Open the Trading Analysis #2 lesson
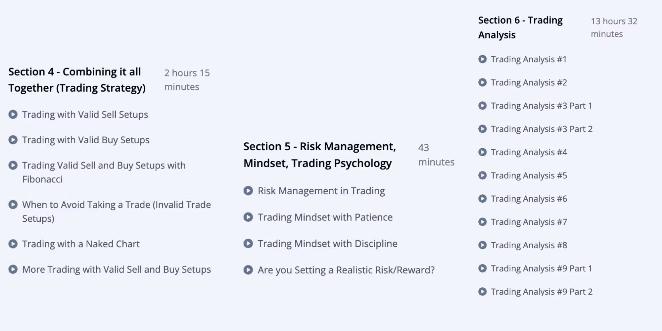Image resolution: width=662 pixels, height=331 pixels. 529,82
